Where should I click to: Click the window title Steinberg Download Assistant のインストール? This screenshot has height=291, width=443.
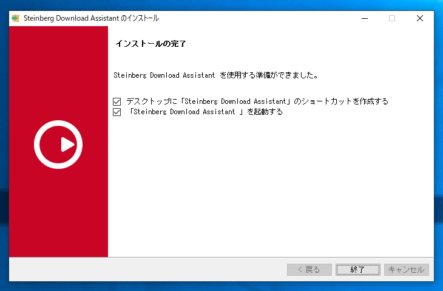(x=91, y=18)
